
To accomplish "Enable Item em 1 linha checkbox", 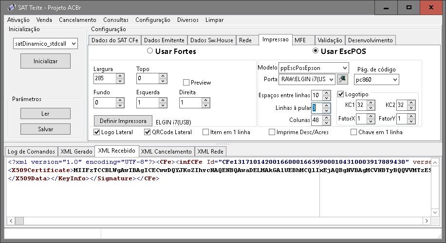I will click(205, 132).
